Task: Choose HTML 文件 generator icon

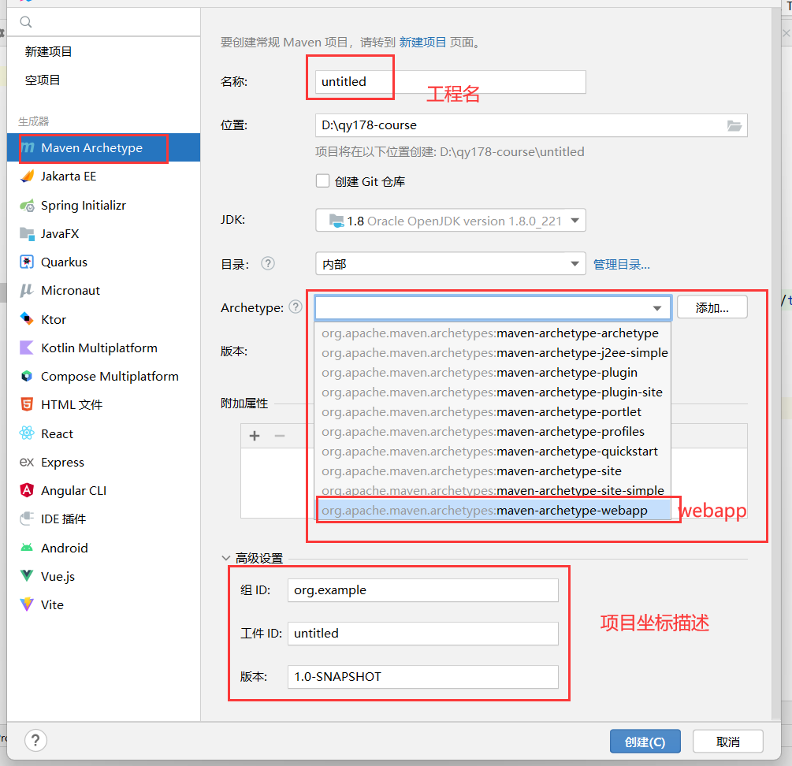Action: (x=27, y=404)
